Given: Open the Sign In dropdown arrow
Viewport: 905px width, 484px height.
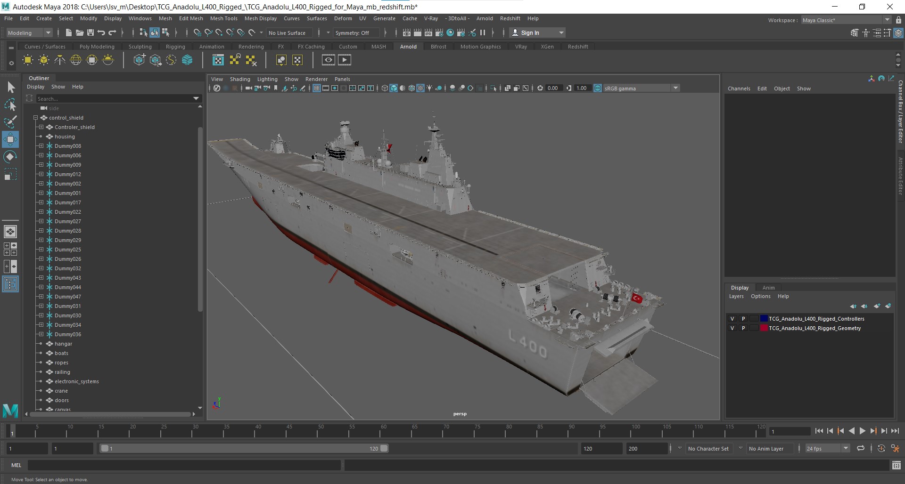Looking at the screenshot, I should [561, 32].
